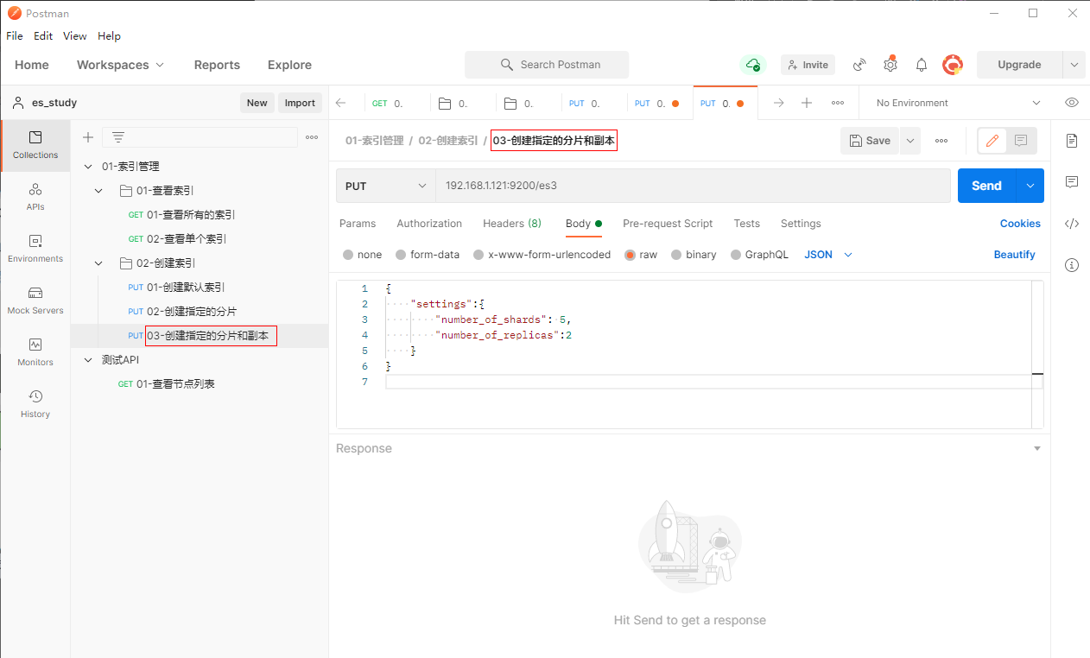Click the settings gear icon in header
The image size is (1090, 658).
(x=890, y=65)
